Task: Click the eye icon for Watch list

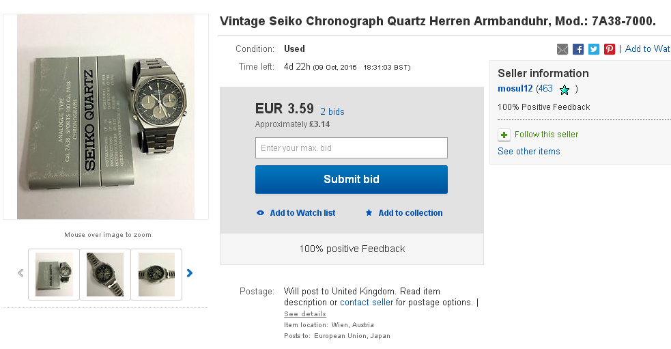Action: (260, 213)
